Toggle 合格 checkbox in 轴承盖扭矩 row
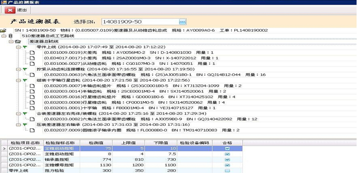Image resolution: width=357 pixels, height=173 pixels. (x=227, y=159)
